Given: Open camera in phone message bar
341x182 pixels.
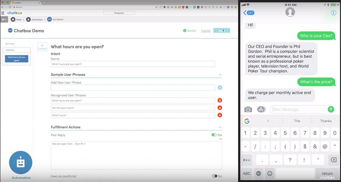Looking at the screenshot, I should 248,109.
